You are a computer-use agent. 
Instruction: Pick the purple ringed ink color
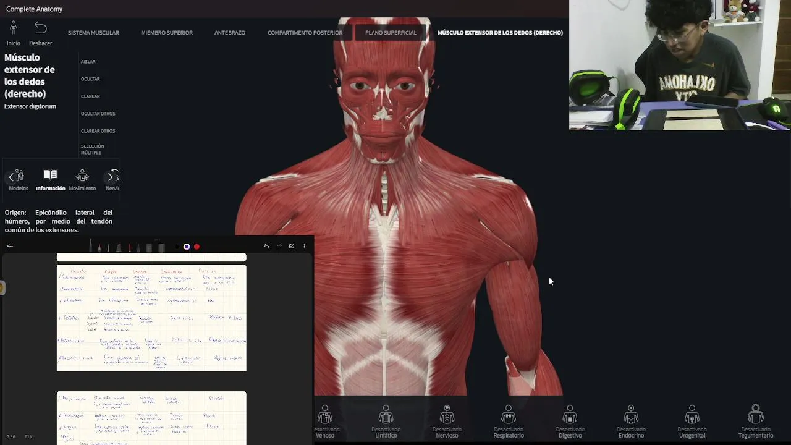(187, 247)
